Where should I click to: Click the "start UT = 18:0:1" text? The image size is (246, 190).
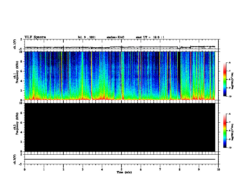pyautogui.click(x=150, y=37)
